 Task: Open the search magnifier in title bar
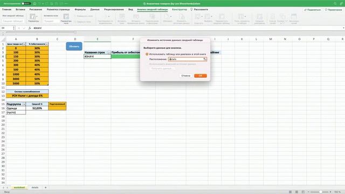tap(335, 4)
